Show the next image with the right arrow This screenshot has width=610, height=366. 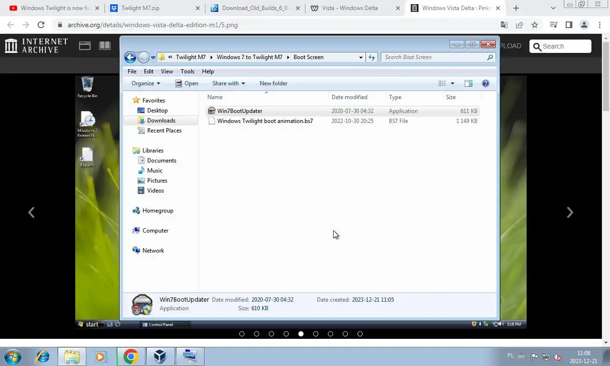pyautogui.click(x=569, y=213)
